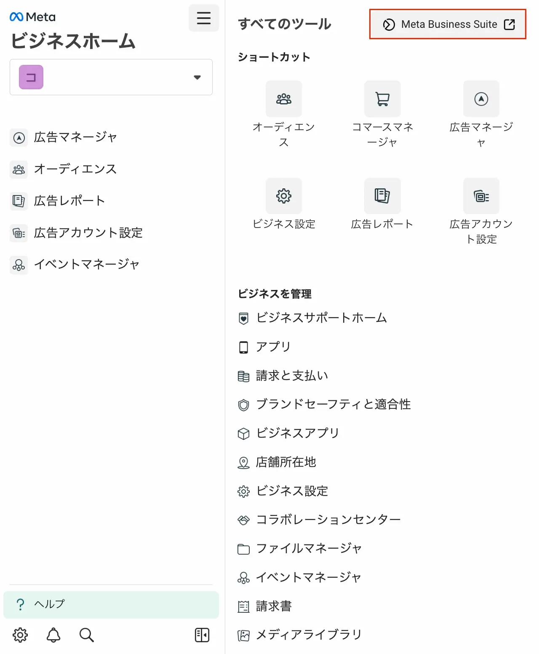Click the ビジネスホーム heading

[x=73, y=41]
